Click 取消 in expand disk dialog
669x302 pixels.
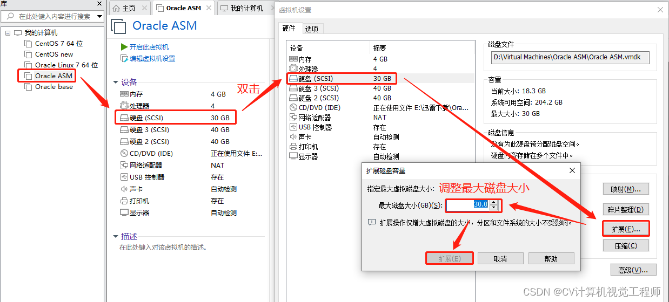point(500,259)
